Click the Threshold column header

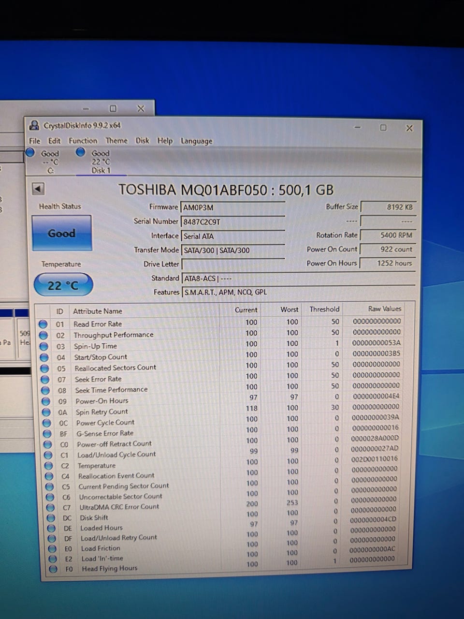[324, 309]
